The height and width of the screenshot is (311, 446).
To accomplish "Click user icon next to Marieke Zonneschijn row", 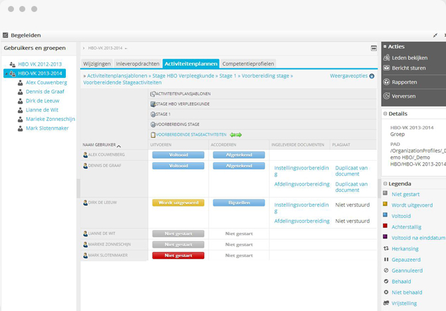I will coord(85,245).
